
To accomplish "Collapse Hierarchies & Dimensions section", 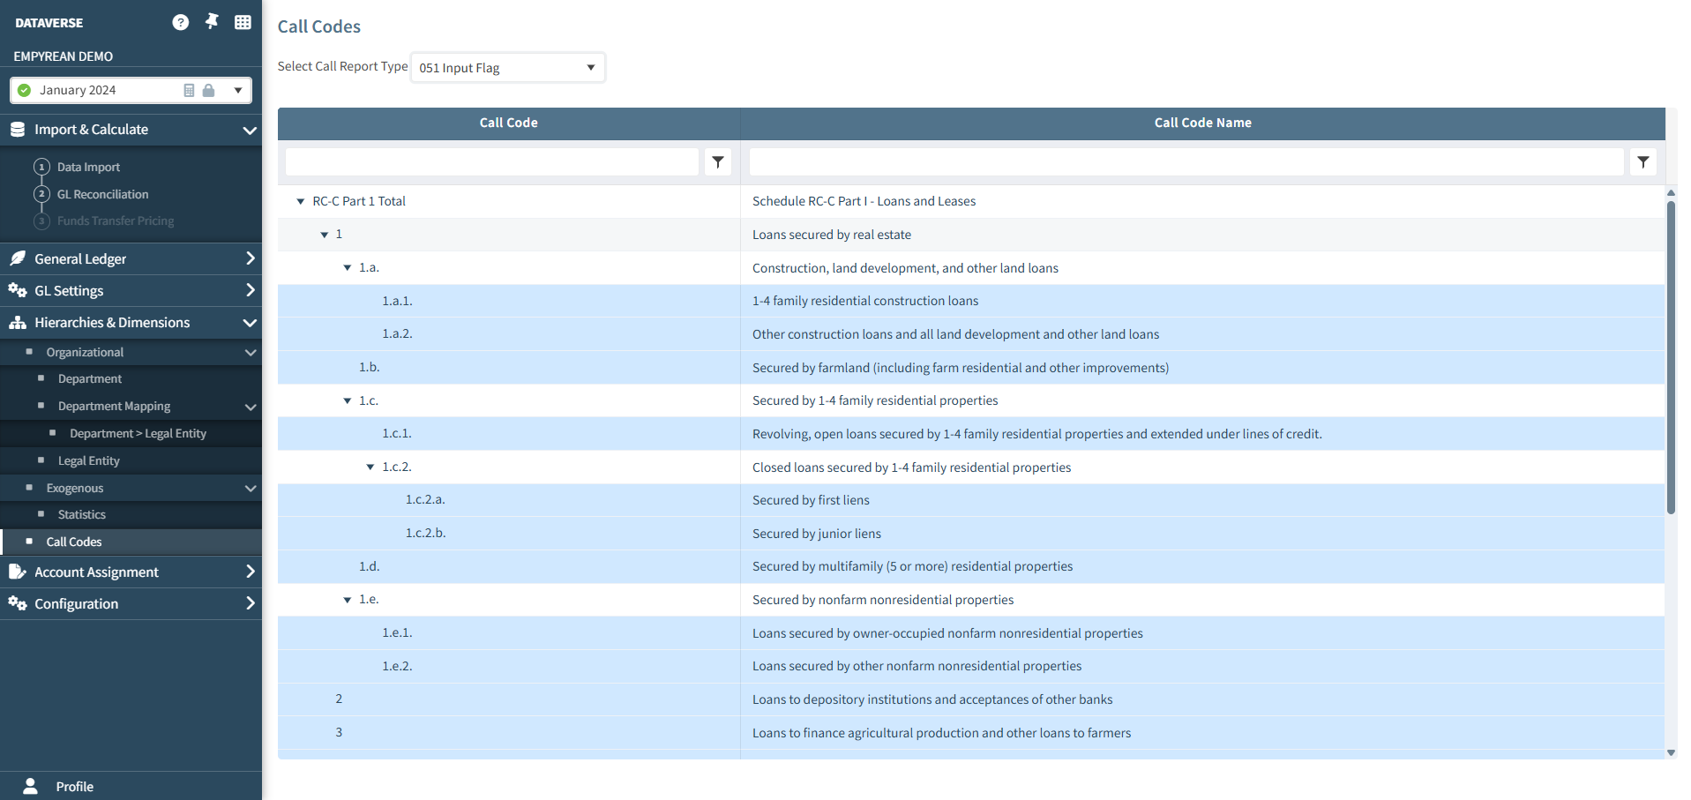I will 250,323.
